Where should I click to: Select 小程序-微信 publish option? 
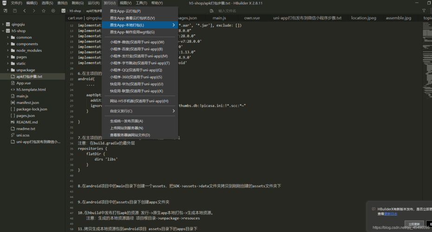140,42
